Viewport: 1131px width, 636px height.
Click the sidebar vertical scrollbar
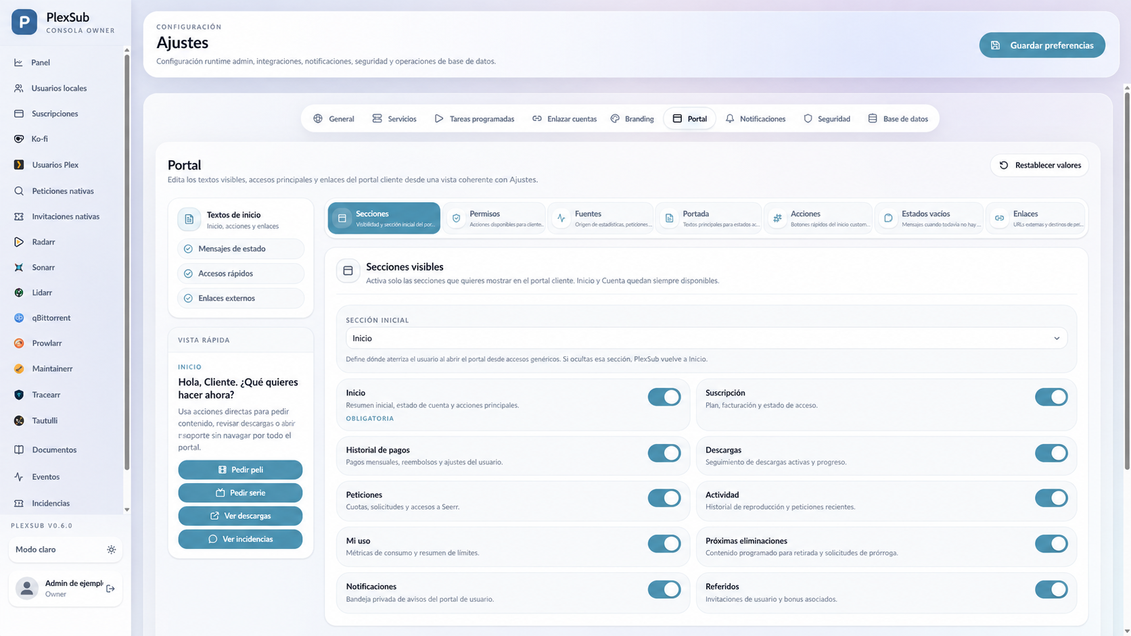pos(126,262)
